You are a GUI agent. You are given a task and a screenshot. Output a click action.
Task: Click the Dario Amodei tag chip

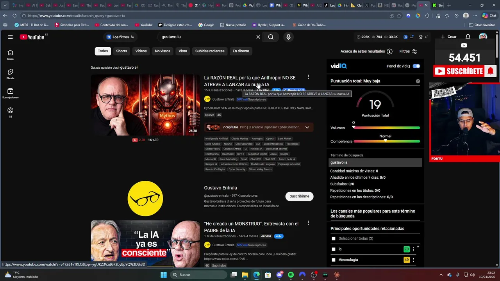click(x=213, y=144)
